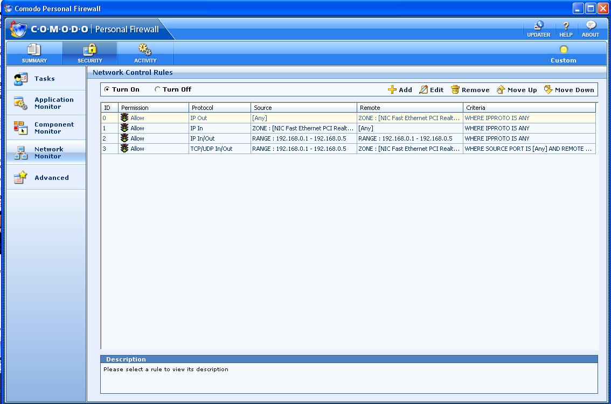The width and height of the screenshot is (611, 404).
Task: Click rule 2 remote RANGE cell
Action: [410, 138]
